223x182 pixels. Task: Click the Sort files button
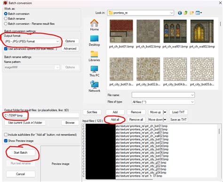(x=92, y=112)
